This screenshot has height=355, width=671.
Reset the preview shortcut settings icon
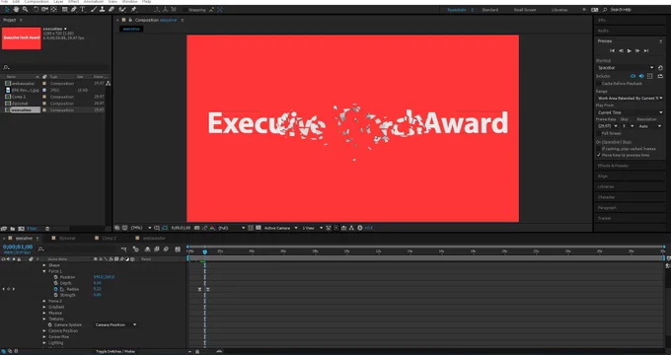660,68
